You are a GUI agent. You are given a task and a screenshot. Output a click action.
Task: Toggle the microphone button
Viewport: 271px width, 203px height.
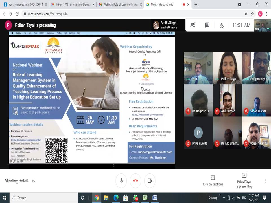121,181
